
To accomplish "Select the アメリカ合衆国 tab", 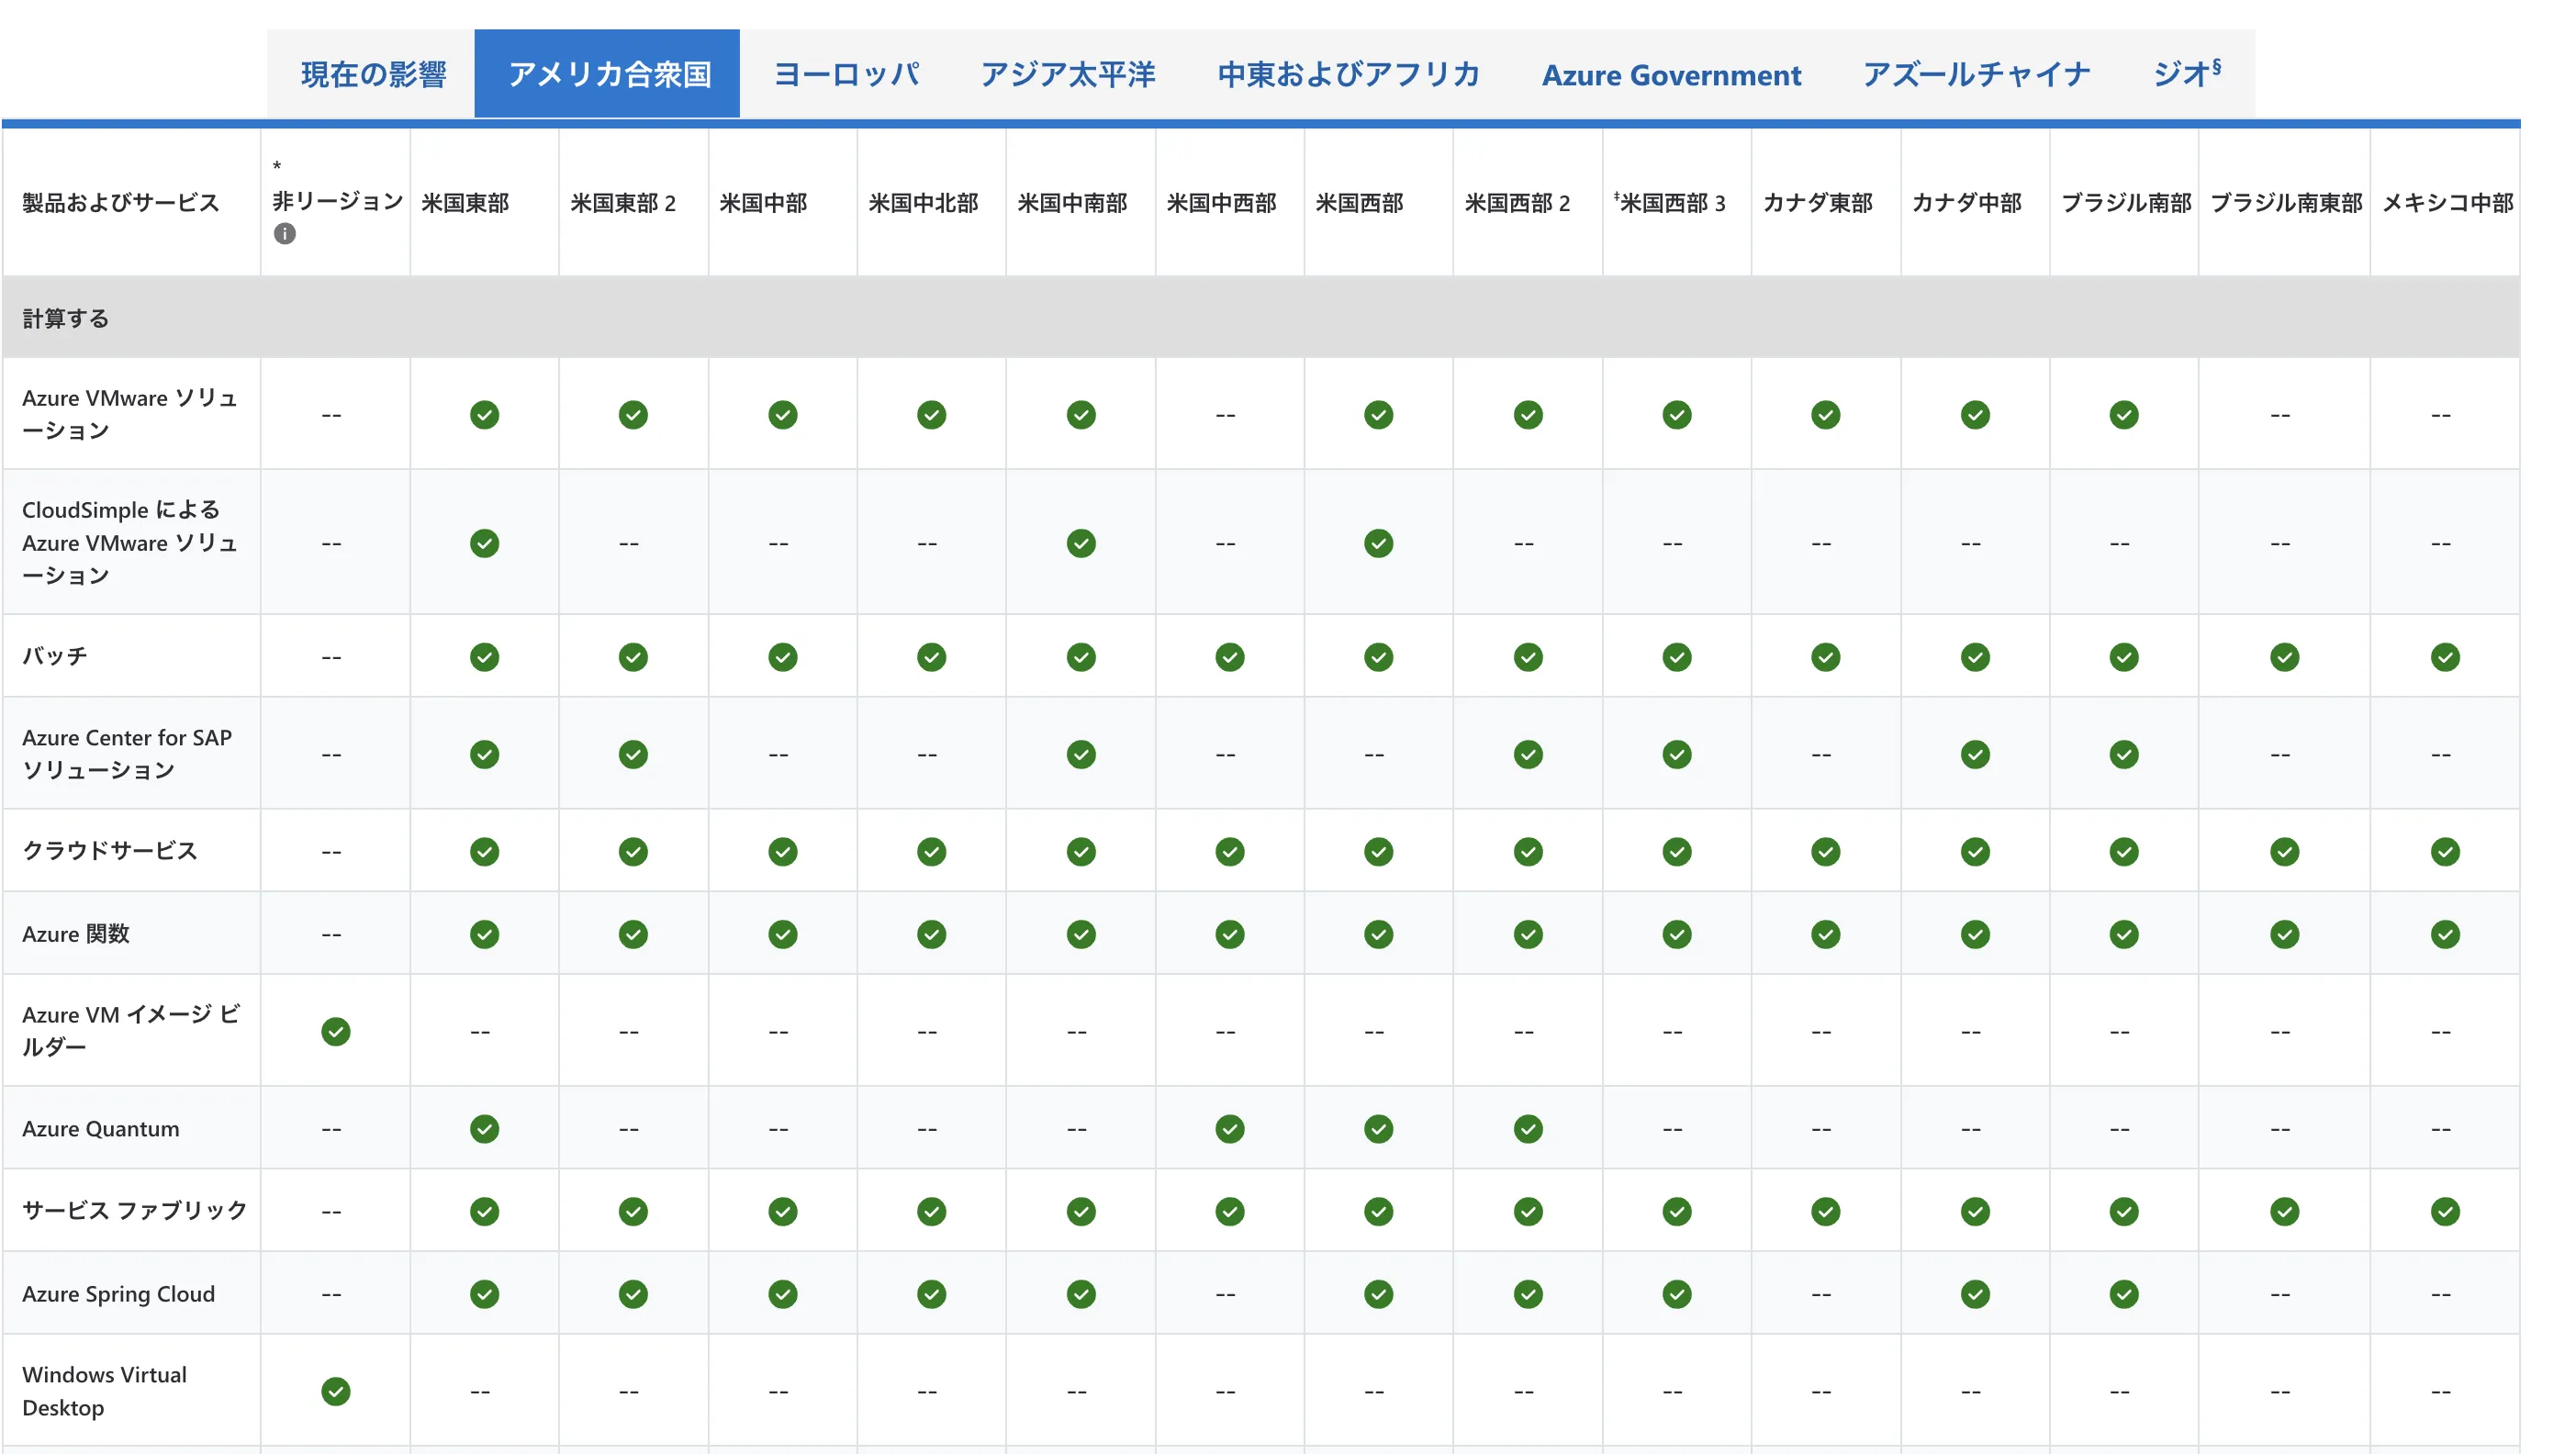I will pos(607,74).
